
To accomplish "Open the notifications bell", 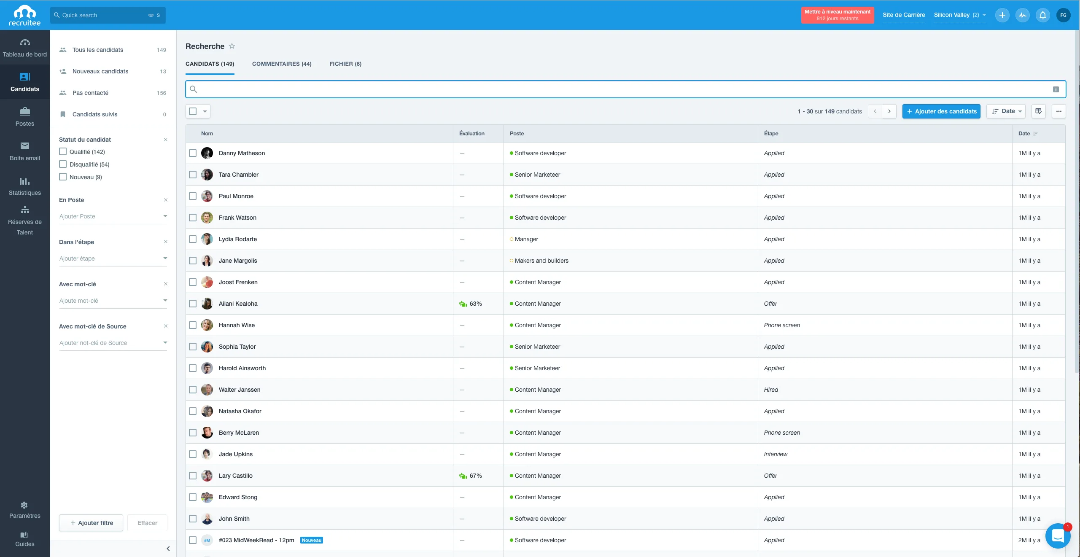I will click(1042, 15).
